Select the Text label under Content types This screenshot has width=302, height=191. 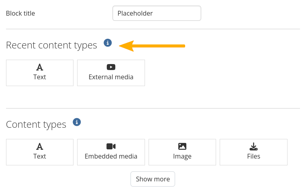40,156
